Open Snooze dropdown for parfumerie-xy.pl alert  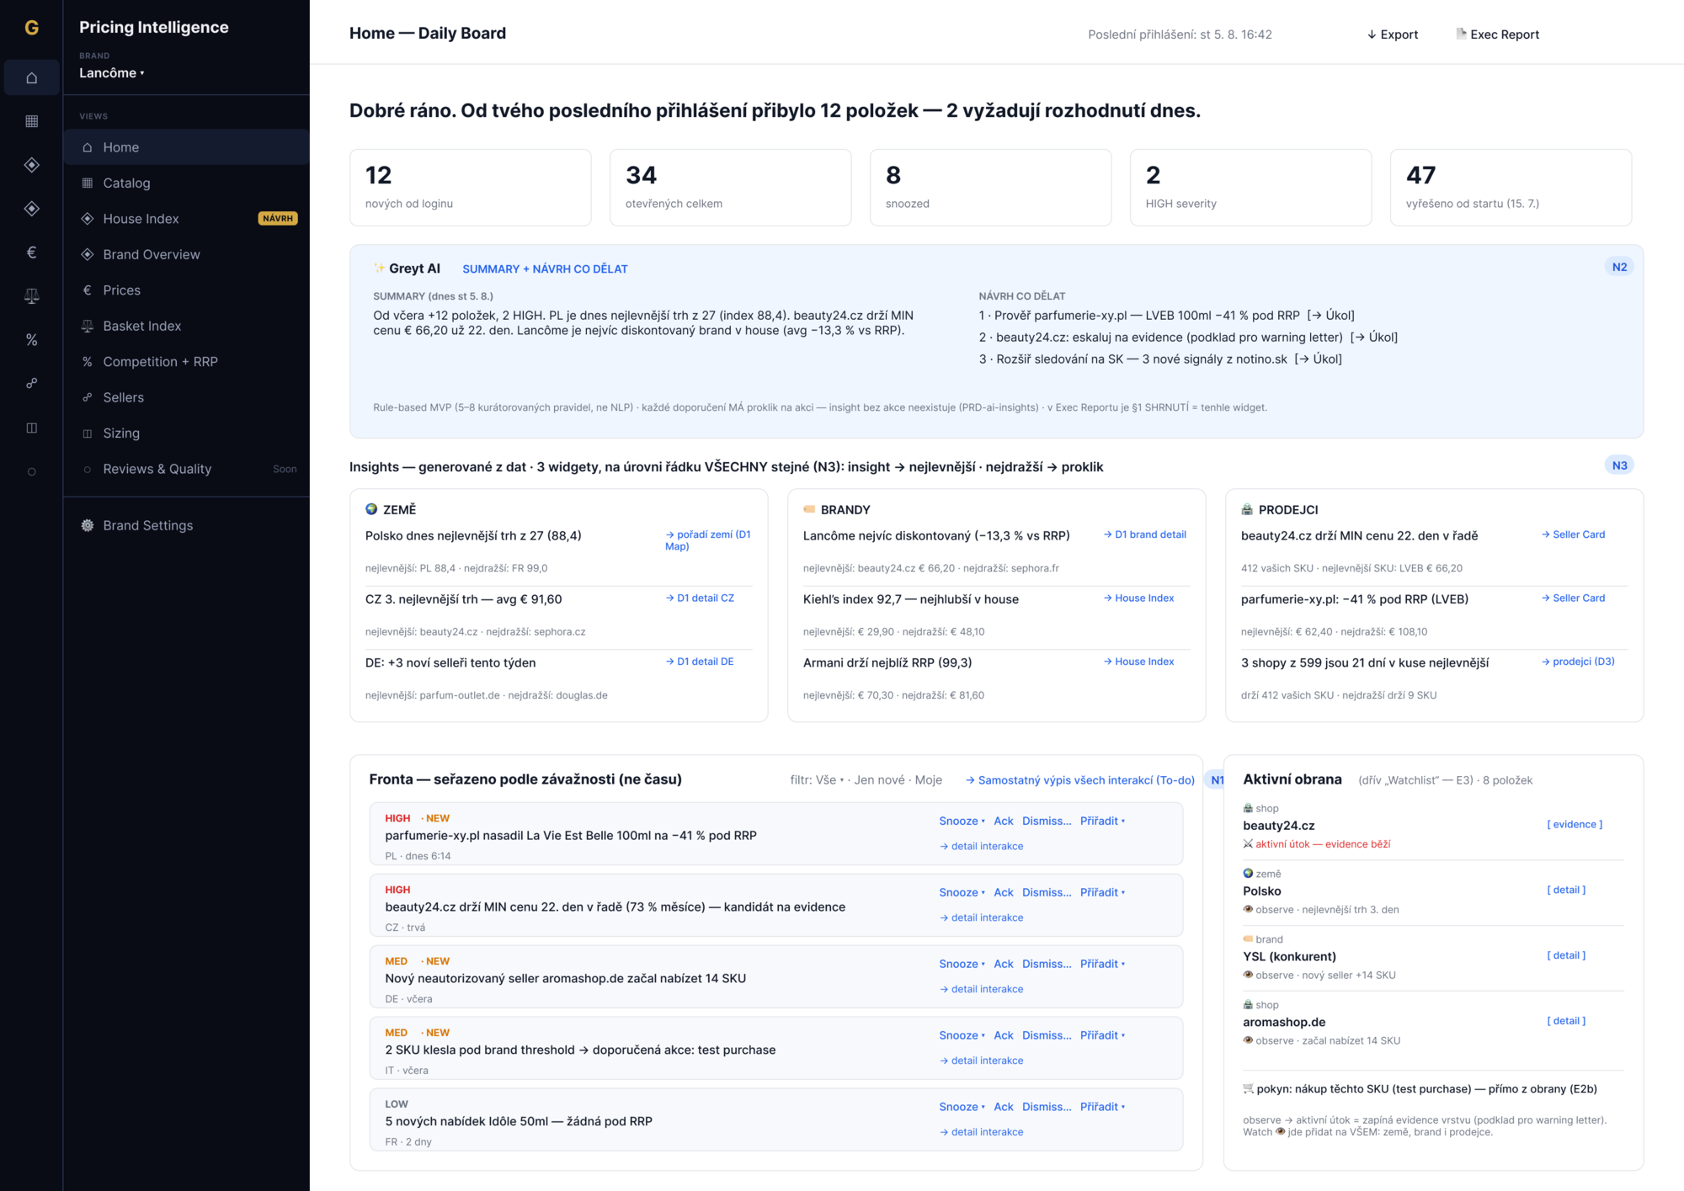point(962,821)
